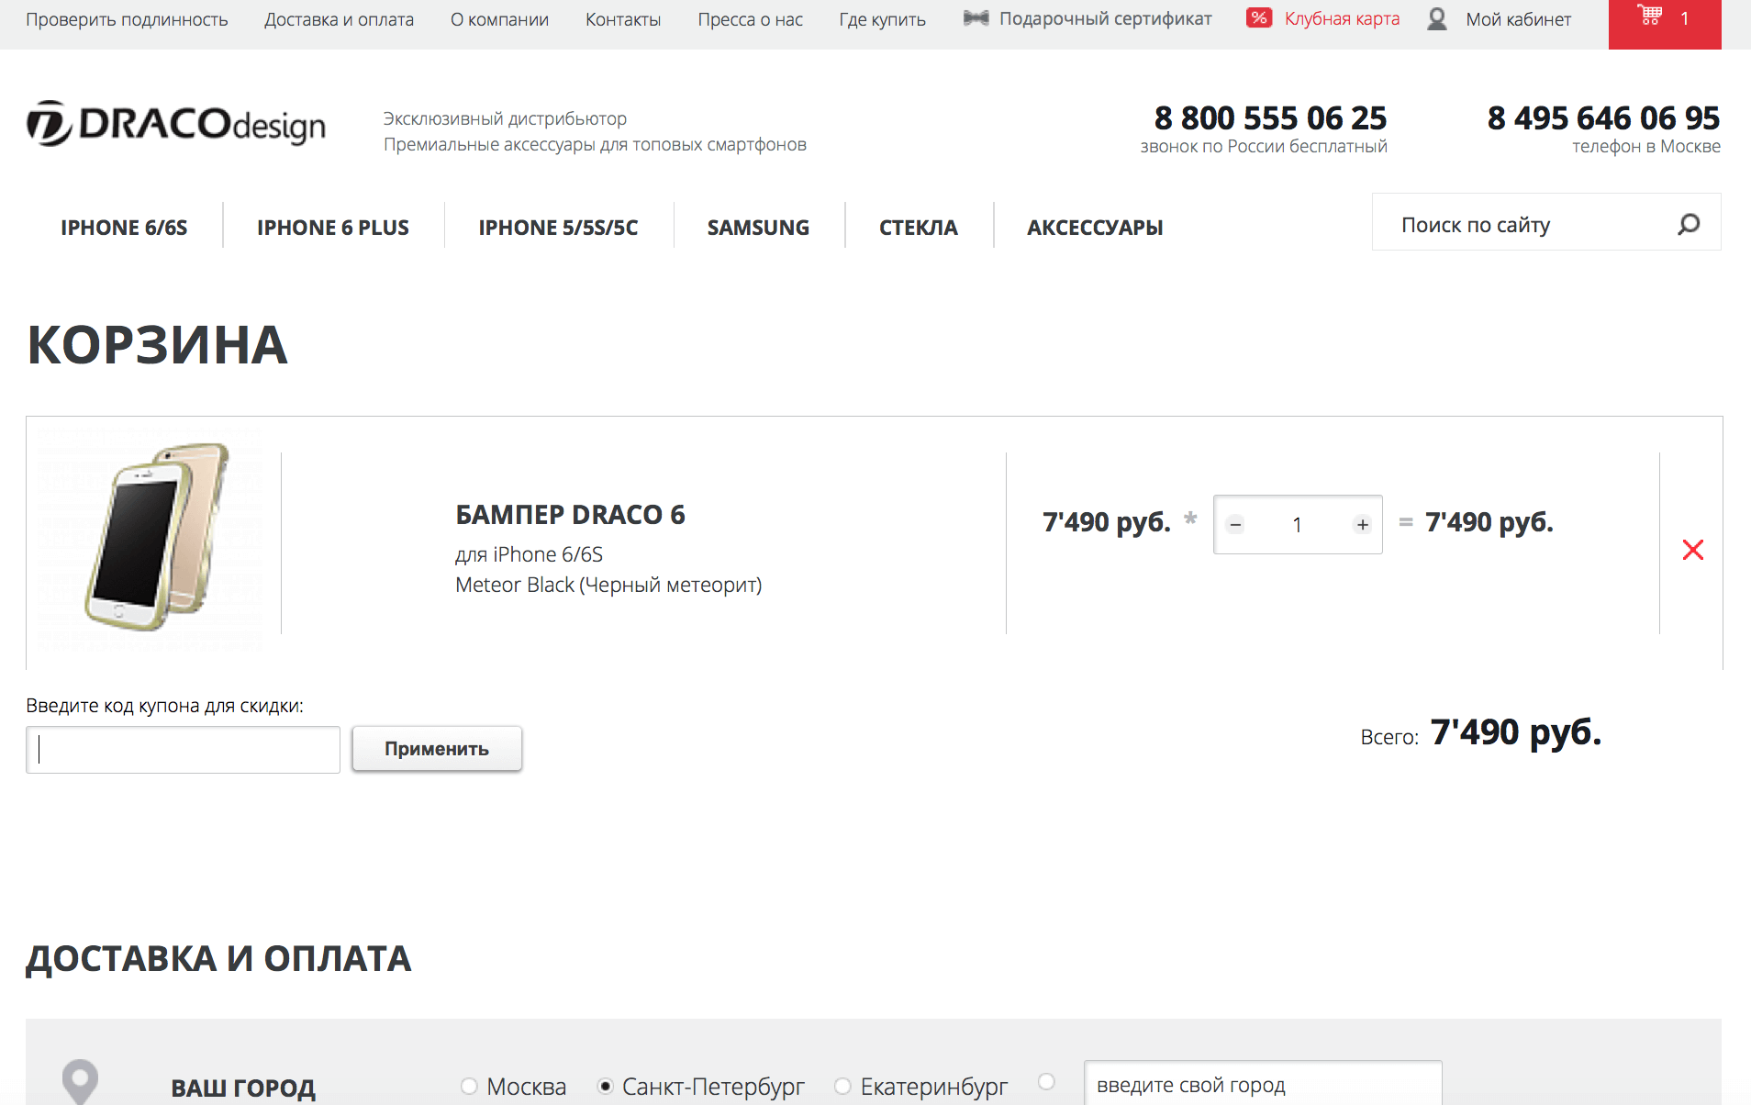Viewport: 1751px width, 1105px height.
Task: Select the custom city radio button
Action: coord(1046,1081)
